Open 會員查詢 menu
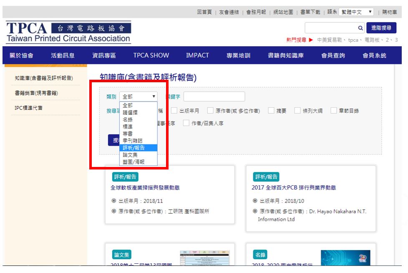 pyautogui.click(x=333, y=55)
